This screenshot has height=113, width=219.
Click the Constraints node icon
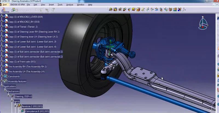click(6, 77)
